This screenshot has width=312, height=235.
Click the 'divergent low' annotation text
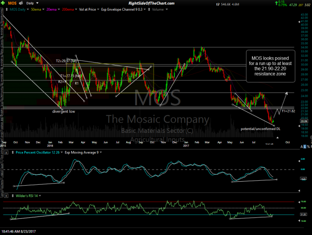point(63,111)
